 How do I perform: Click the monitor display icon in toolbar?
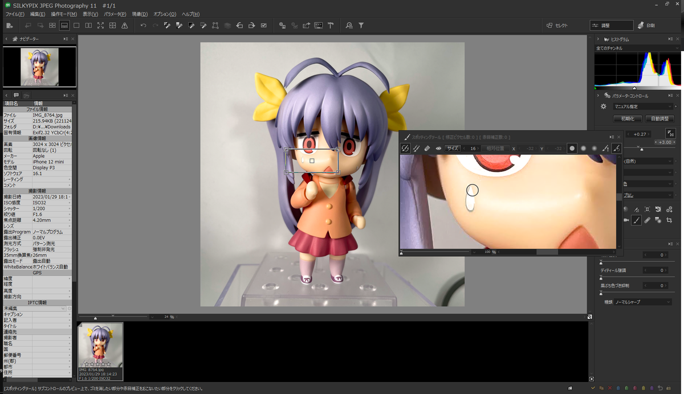(x=318, y=25)
